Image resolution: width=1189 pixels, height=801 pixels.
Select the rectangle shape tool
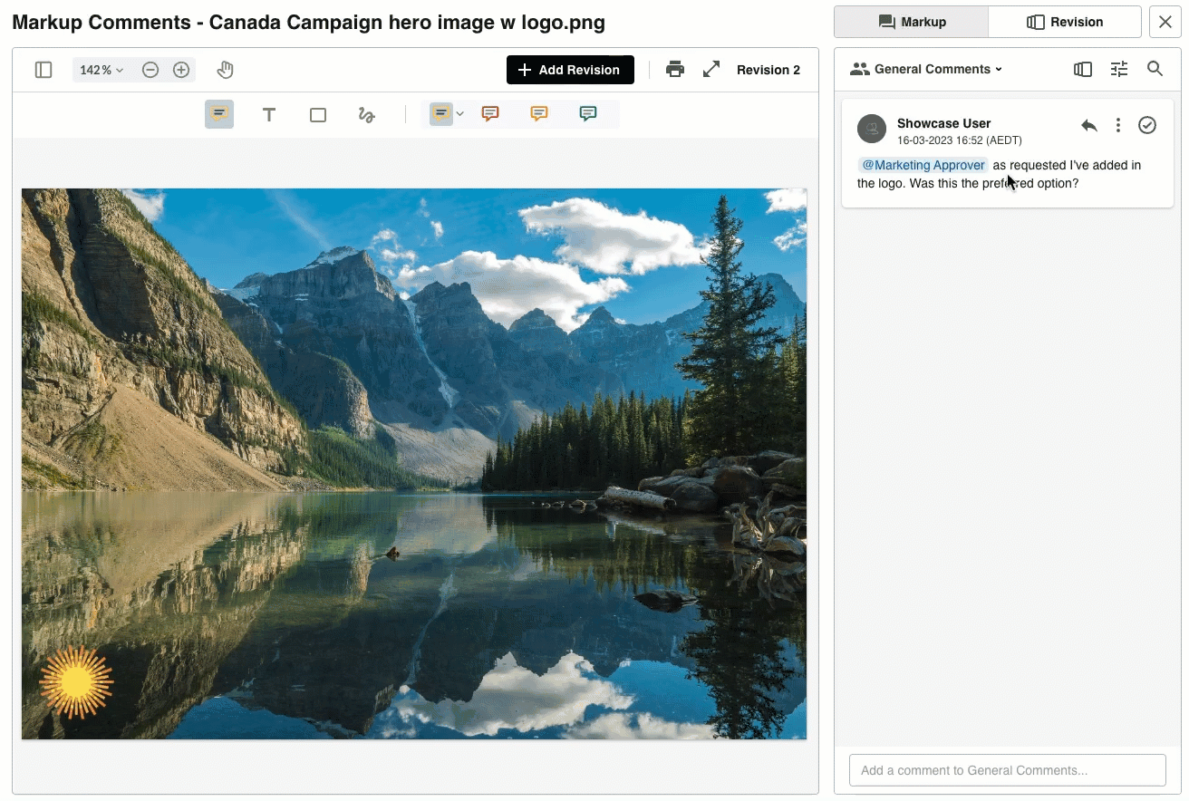(x=318, y=115)
